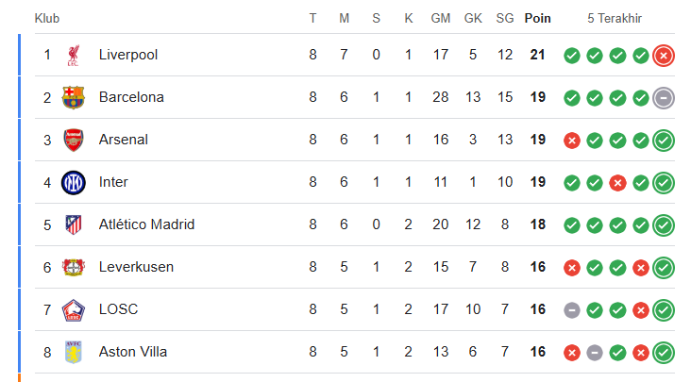Image resolution: width=691 pixels, height=382 pixels.
Task: Click LOSC's gray draw result icon
Action: pyautogui.click(x=571, y=310)
